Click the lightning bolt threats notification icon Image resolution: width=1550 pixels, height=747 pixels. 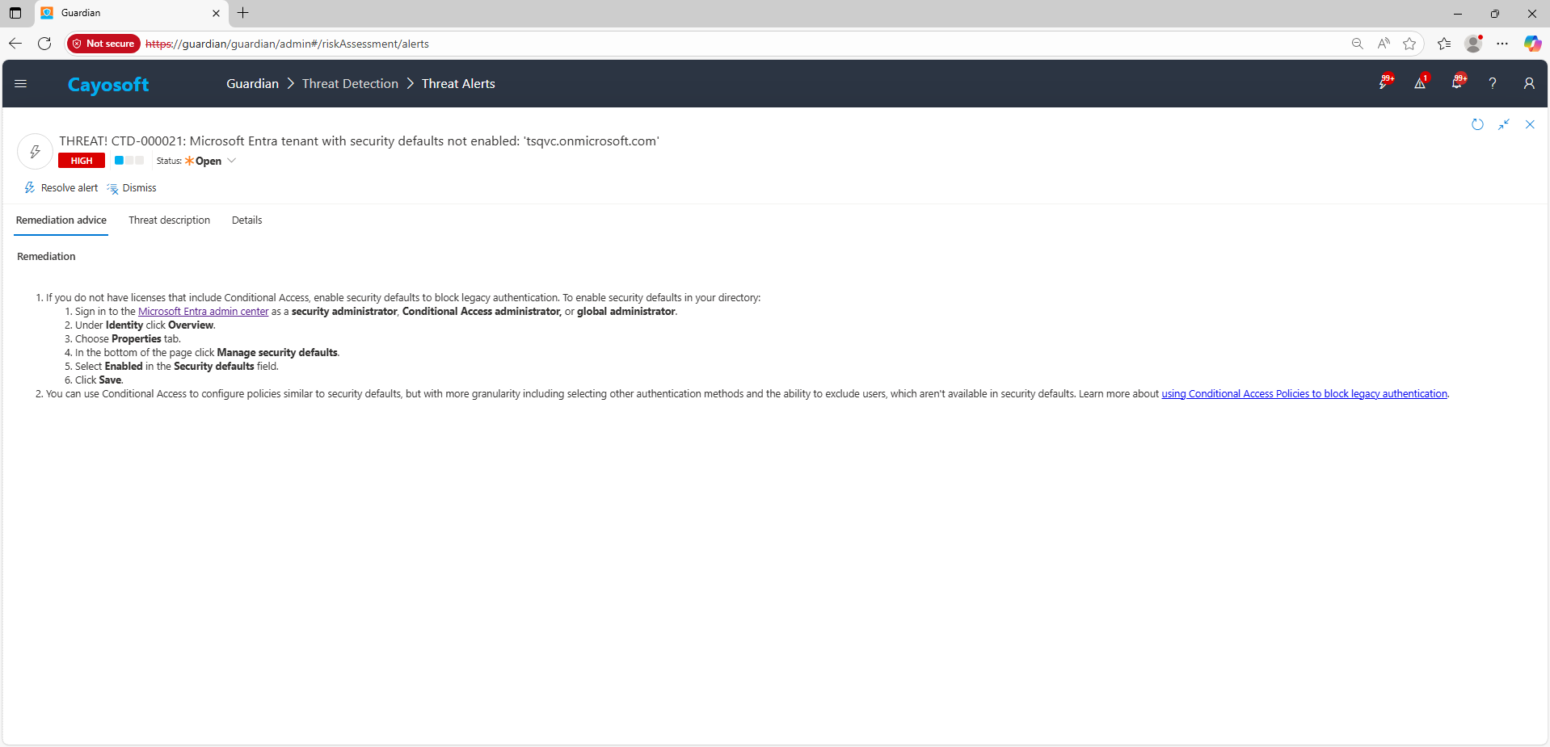[1384, 83]
